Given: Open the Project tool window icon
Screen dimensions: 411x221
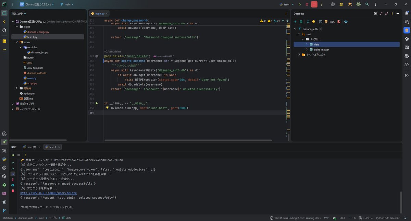Looking at the screenshot, I should click(x=4, y=13).
